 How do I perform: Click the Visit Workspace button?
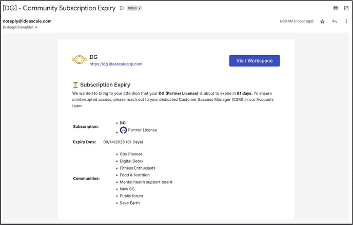[254, 60]
